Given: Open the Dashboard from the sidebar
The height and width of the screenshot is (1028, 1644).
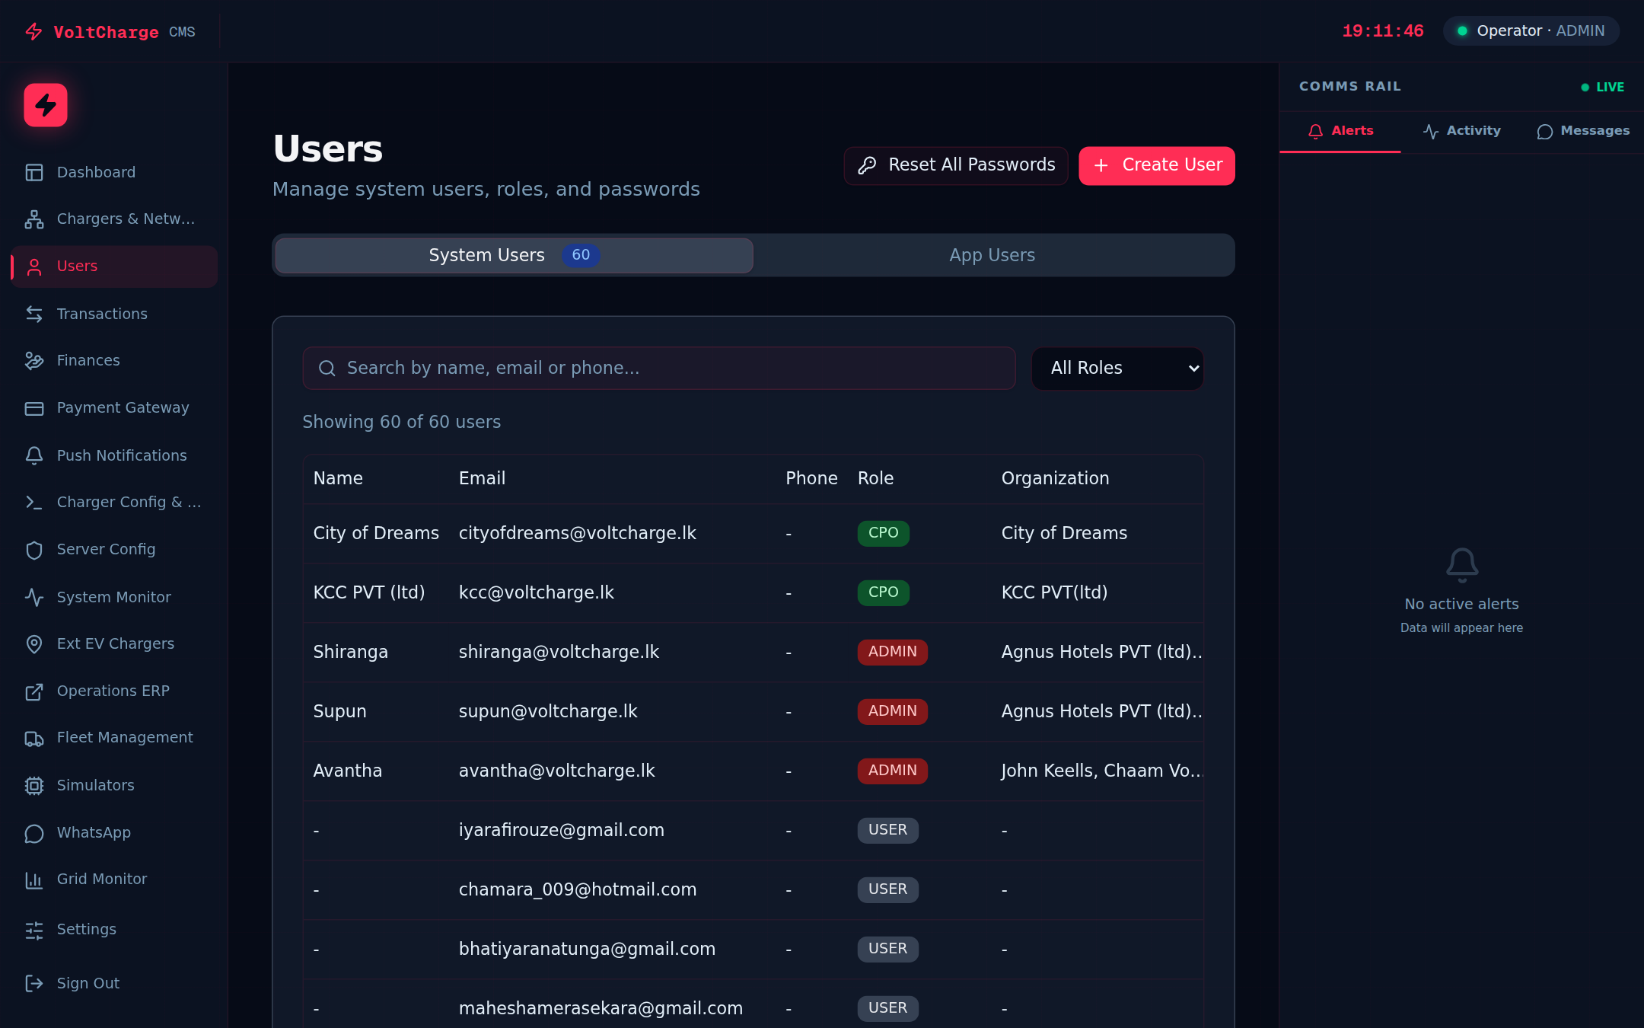Looking at the screenshot, I should pos(96,172).
